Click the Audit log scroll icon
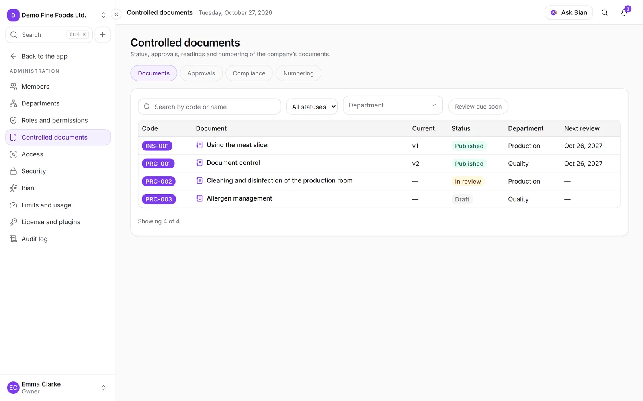 [13, 239]
